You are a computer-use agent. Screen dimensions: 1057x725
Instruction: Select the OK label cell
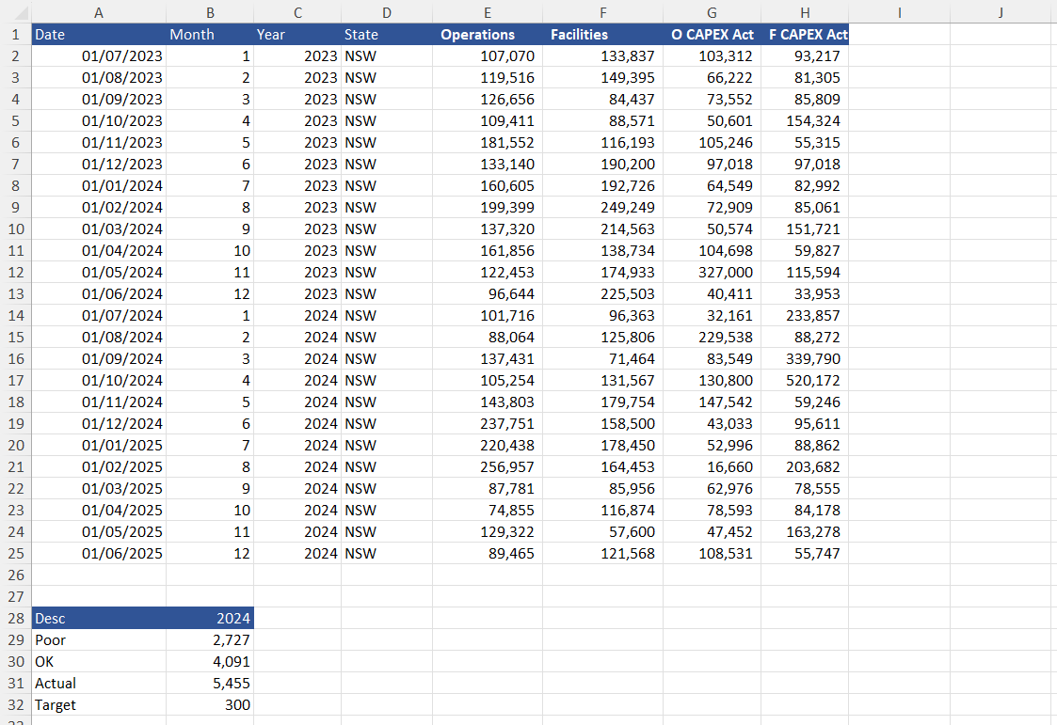point(99,662)
